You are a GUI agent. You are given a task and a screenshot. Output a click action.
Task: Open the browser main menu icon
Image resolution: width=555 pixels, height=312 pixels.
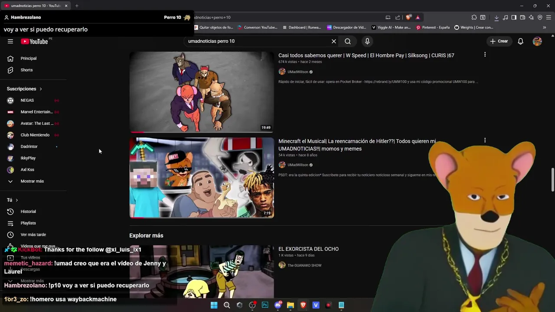click(x=548, y=17)
